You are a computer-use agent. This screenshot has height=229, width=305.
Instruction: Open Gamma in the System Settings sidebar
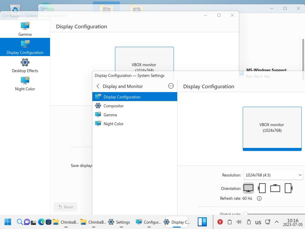point(110,115)
